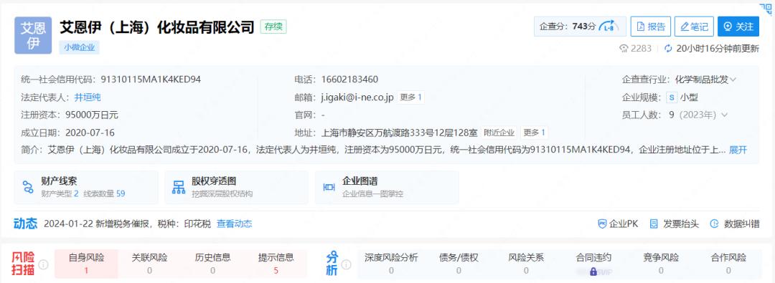Open the 财产线索 card
This screenshot has height=283, width=775.
tap(87, 188)
